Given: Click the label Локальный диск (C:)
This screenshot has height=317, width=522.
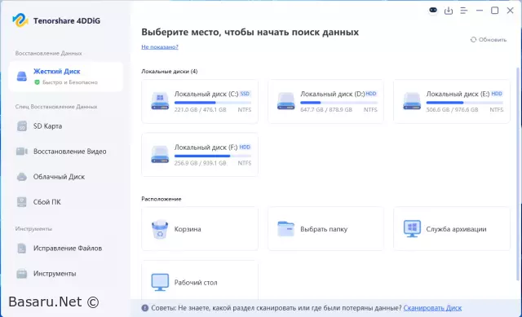Looking at the screenshot, I should [x=206, y=94].
